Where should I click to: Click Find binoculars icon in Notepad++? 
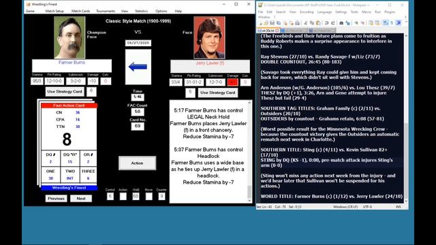341,23
